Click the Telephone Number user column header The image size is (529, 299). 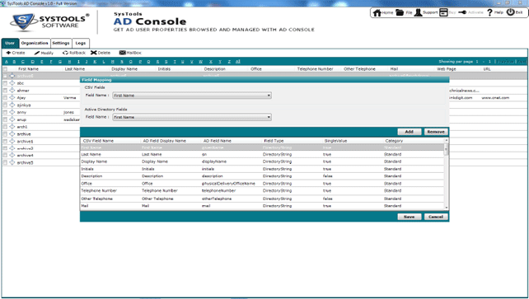tap(315, 68)
